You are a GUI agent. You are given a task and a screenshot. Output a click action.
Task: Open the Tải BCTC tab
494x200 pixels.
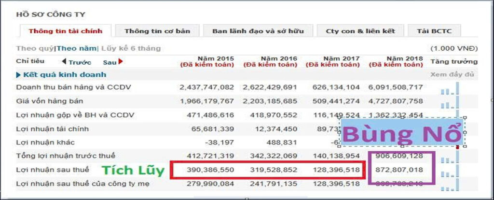click(x=434, y=31)
